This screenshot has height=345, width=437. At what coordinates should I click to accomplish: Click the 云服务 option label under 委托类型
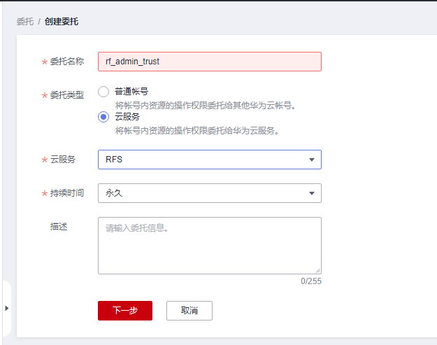pos(127,117)
